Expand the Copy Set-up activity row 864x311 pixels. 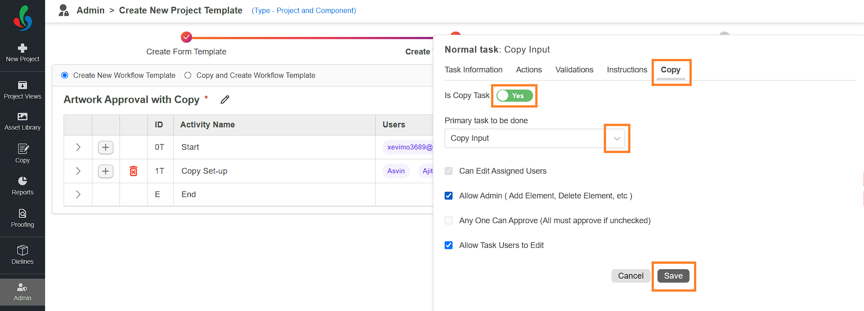coord(78,171)
